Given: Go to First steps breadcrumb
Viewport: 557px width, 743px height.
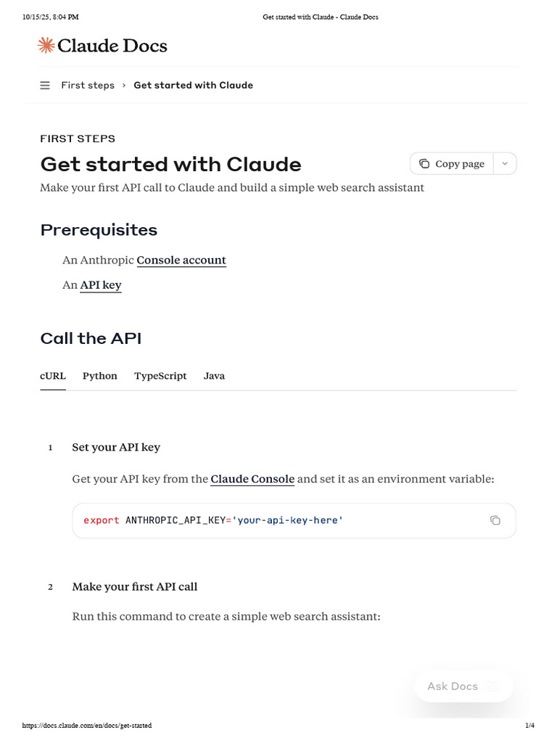Looking at the screenshot, I should 88,86.
